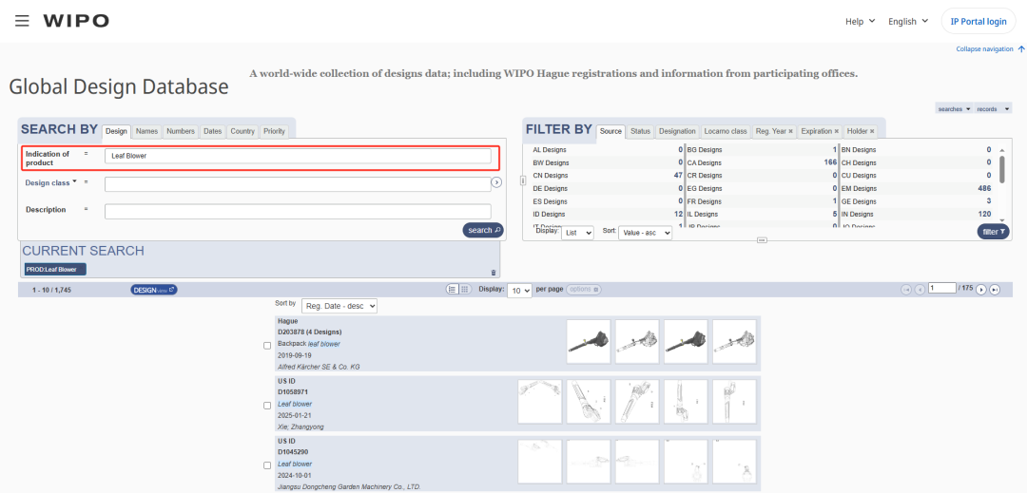This screenshot has height=493, width=1027.
Task: Select the Source filter tab
Action: [x=610, y=131]
